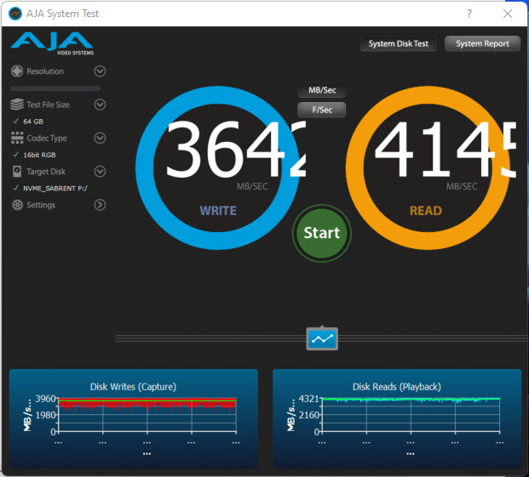The image size is (529, 477).
Task: Click the Target Disk label
Action: click(x=46, y=172)
